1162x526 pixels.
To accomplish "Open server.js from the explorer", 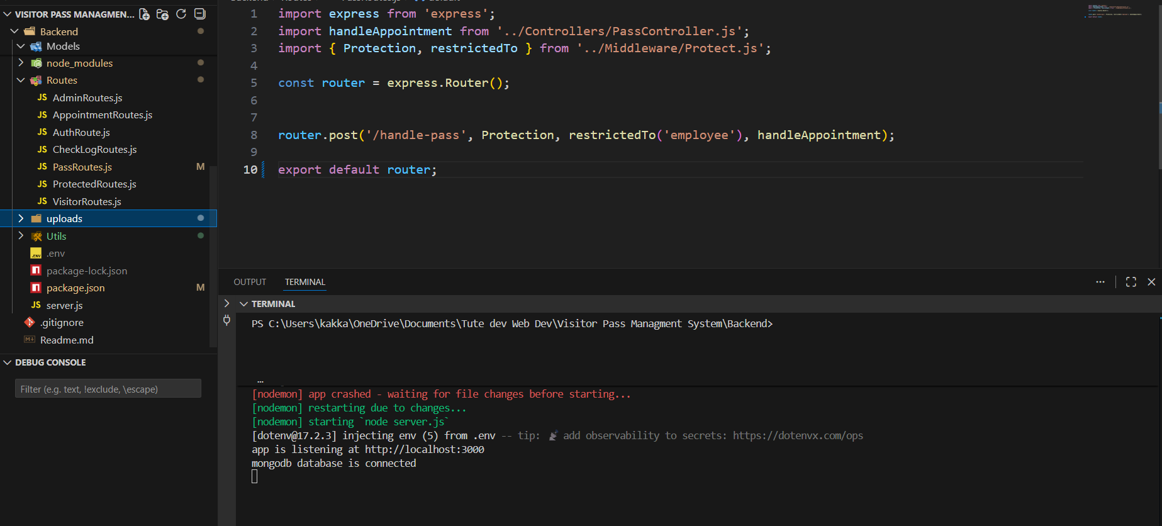I will pos(64,305).
